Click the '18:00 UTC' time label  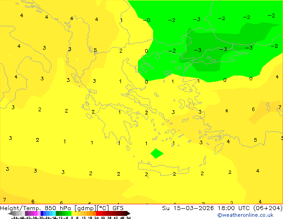coord(235,208)
